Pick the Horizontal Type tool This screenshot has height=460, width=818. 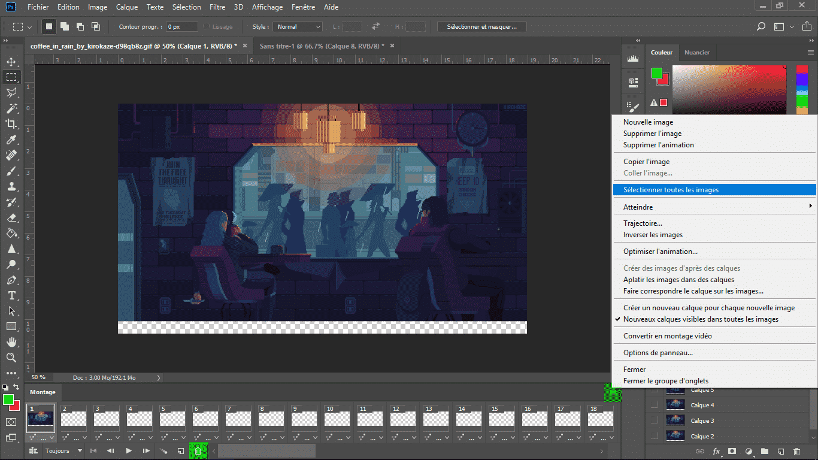coord(11,295)
